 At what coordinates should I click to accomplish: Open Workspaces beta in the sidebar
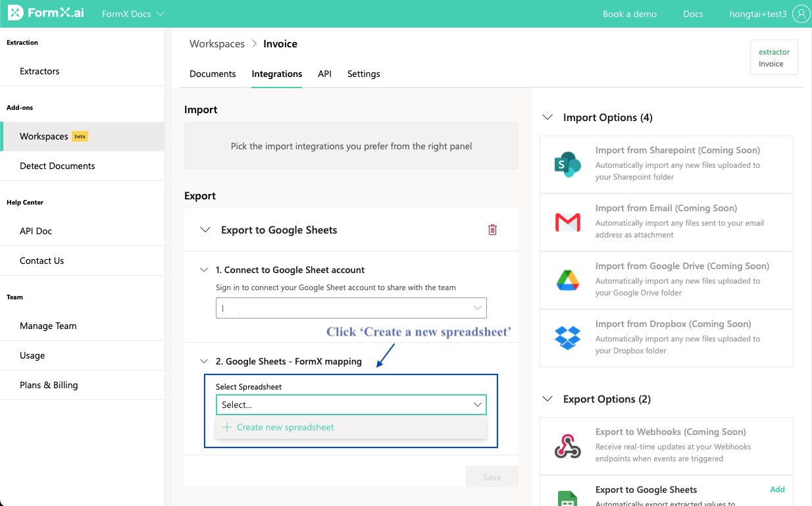(x=82, y=136)
